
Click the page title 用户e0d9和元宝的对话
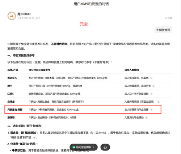pos(91,4)
